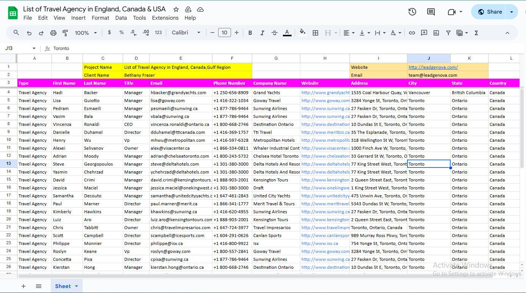Click the Share button
This screenshot has height=293, width=526.
coord(489,12)
